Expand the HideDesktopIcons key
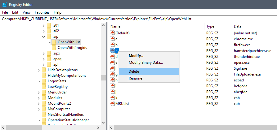The height and width of the screenshot is (130, 277). point(39,70)
